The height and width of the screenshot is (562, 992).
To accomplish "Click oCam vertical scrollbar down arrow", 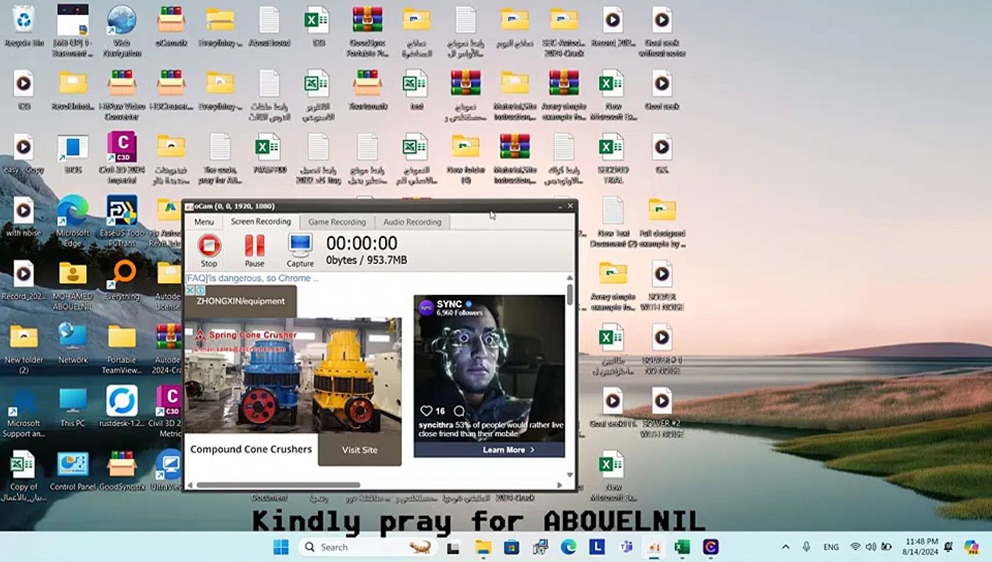I will tap(569, 475).
